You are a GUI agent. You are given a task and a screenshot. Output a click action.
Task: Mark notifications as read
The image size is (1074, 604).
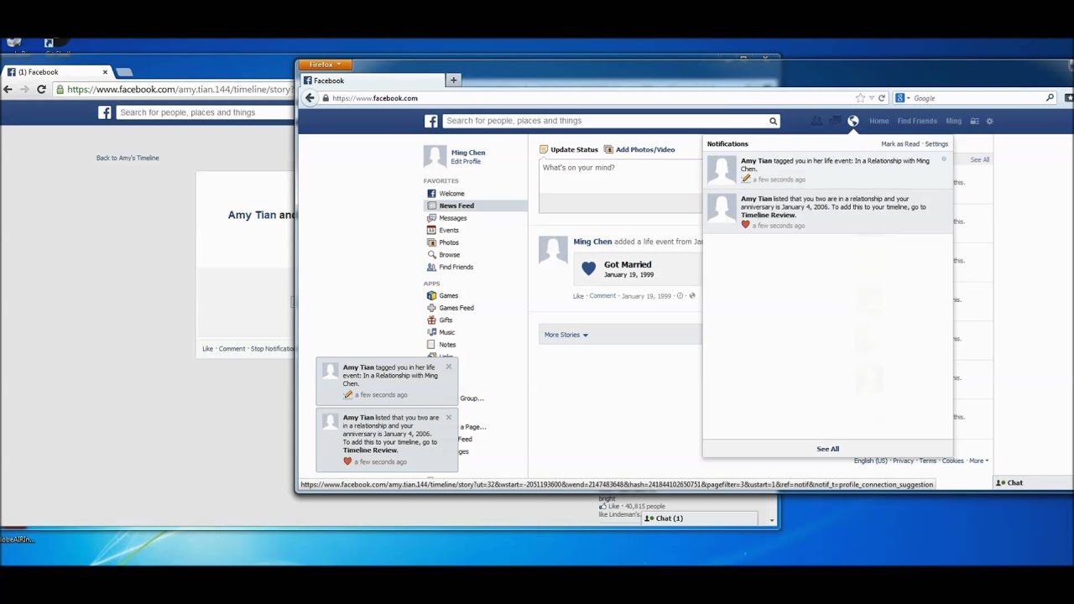pyautogui.click(x=900, y=144)
